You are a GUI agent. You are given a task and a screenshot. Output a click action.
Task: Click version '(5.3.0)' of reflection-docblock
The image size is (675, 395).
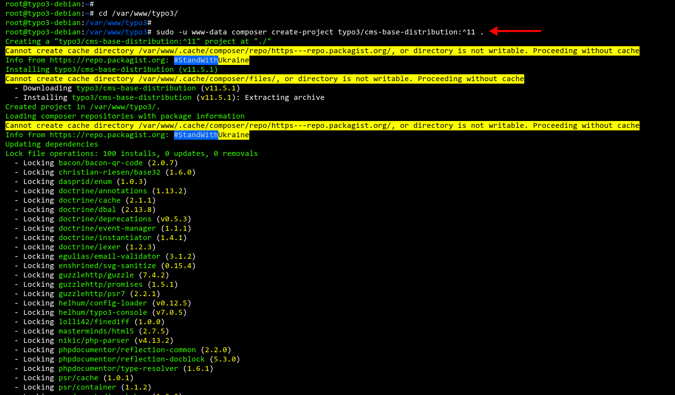(x=225, y=359)
